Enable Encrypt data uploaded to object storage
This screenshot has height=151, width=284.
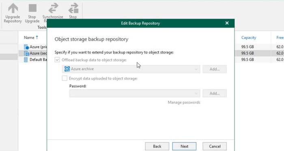(65, 78)
